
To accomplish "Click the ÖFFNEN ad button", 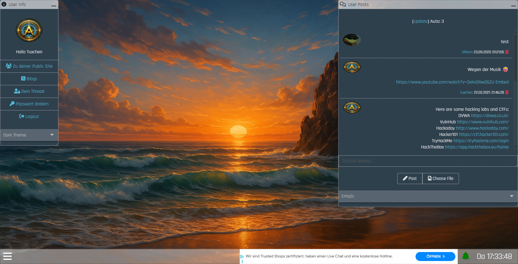I will (435, 257).
